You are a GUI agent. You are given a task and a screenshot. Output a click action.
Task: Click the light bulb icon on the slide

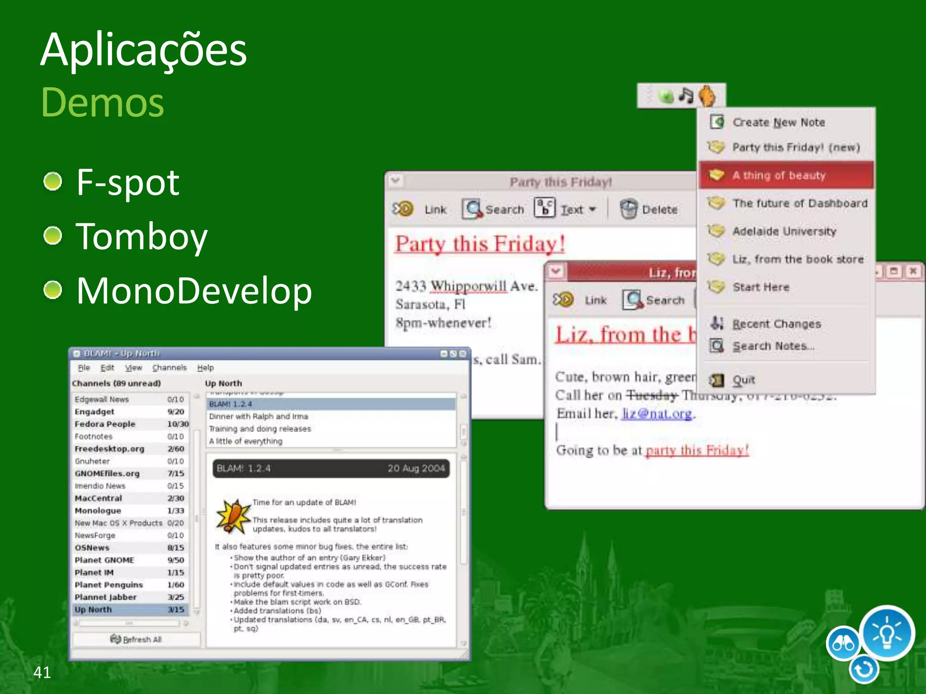coord(887,633)
